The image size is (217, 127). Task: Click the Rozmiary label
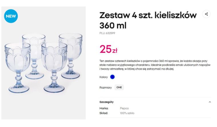coord(105,87)
